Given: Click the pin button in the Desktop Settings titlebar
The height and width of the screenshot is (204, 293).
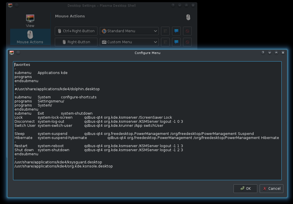Looking at the screenshot, I should point(17,6).
